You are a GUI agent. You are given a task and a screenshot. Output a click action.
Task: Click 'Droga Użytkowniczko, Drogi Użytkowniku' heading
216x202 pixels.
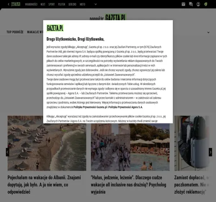point(75,39)
